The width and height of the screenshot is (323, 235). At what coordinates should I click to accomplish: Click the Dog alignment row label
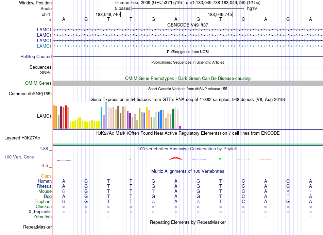(48, 197)
